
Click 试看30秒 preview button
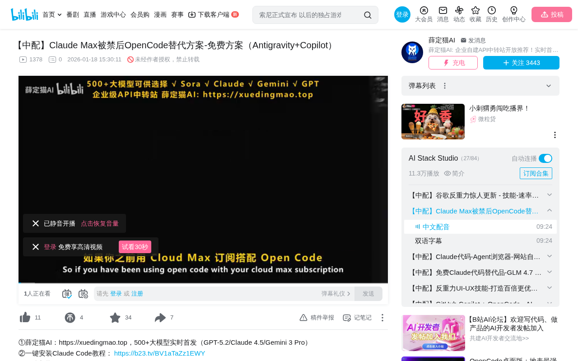pos(135,247)
